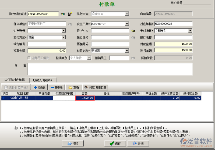Viewport: 215px width, 150px height.
Task: Click the 实付金额 field showing 1500.00
Action: click(x=173, y=50)
